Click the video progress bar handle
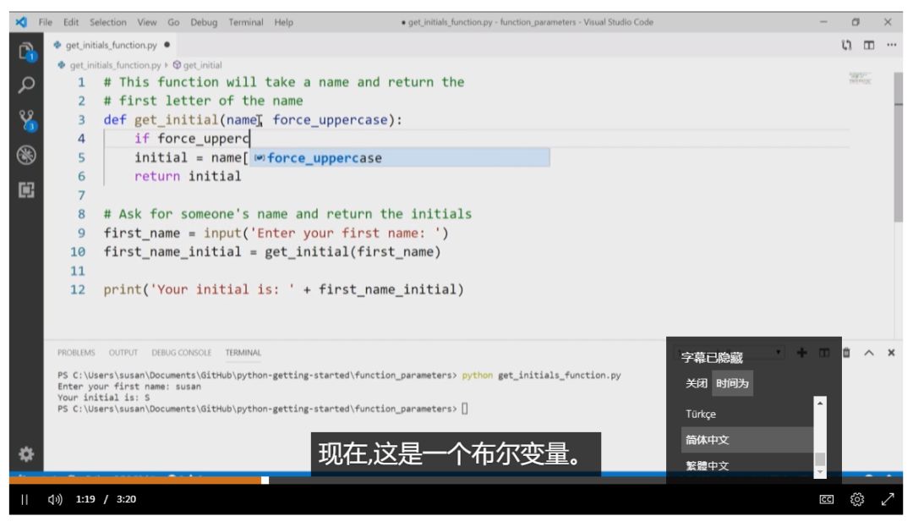The width and height of the screenshot is (913, 527). (265, 480)
